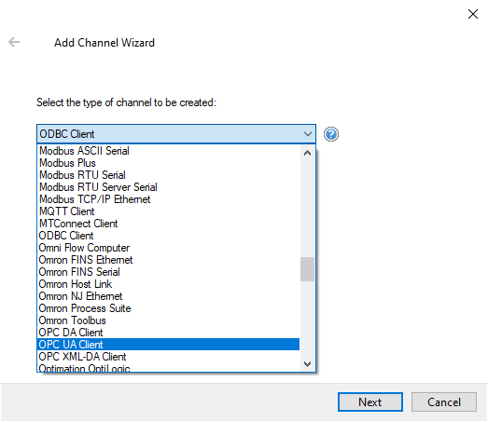Open the ODBC Client channel type combo box

[176, 134]
